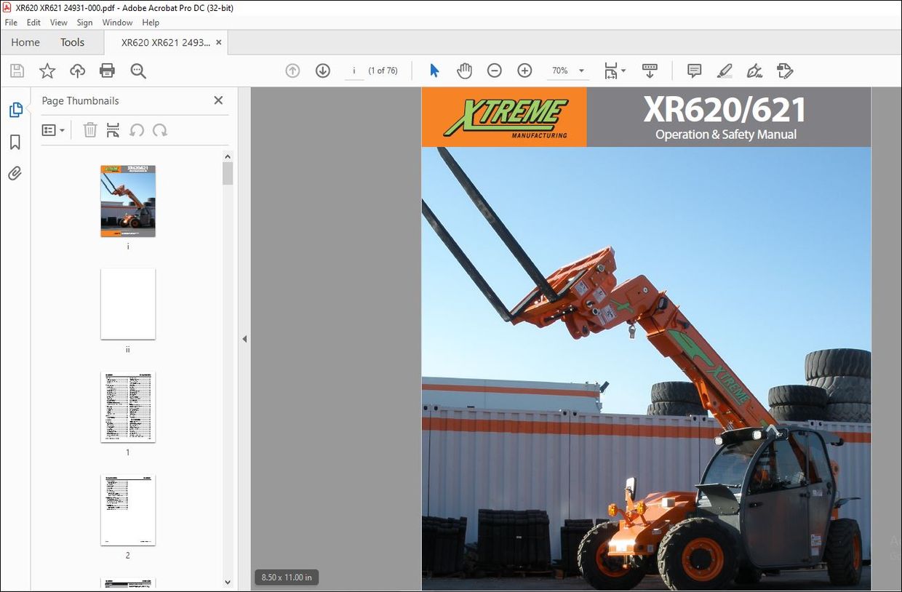The height and width of the screenshot is (592, 902).
Task: Click the Add Sticky Note icon
Action: pyautogui.click(x=693, y=71)
